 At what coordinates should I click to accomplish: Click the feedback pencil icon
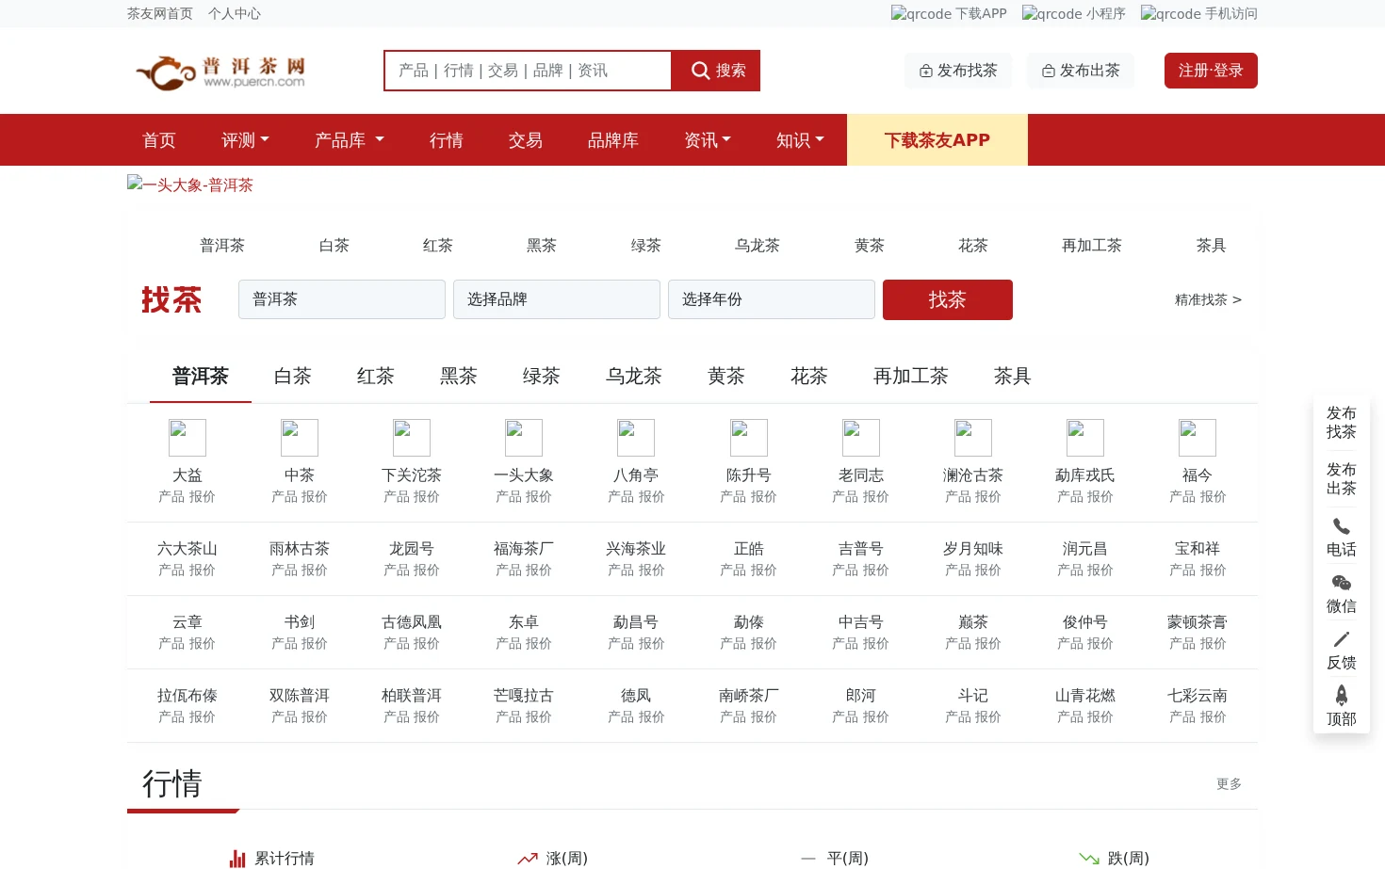coord(1342,639)
